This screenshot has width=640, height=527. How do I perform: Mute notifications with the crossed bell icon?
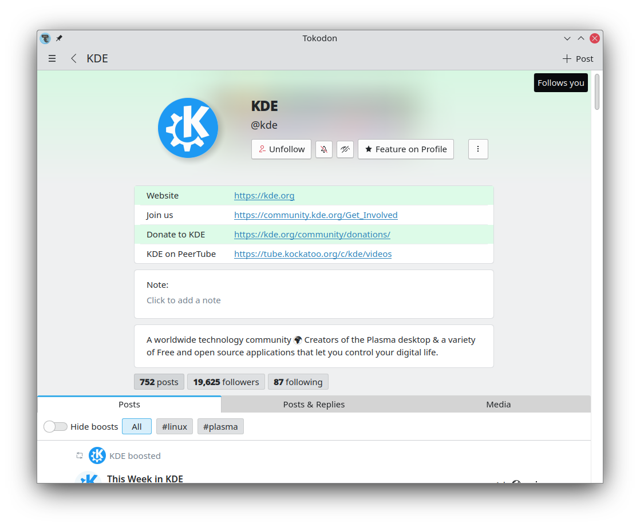(323, 149)
